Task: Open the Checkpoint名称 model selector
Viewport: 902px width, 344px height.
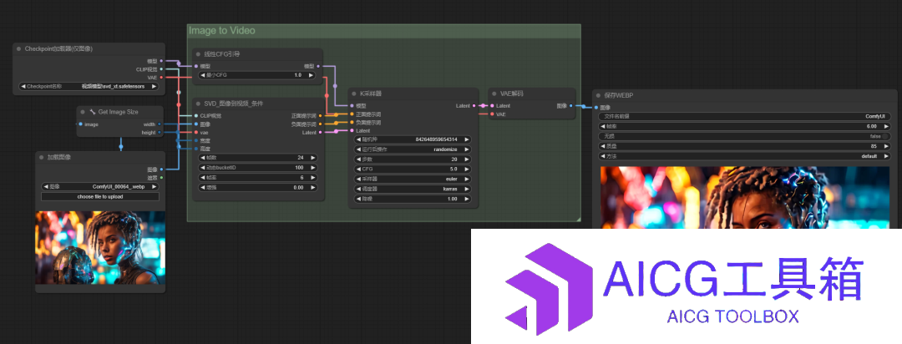Action: [x=88, y=86]
